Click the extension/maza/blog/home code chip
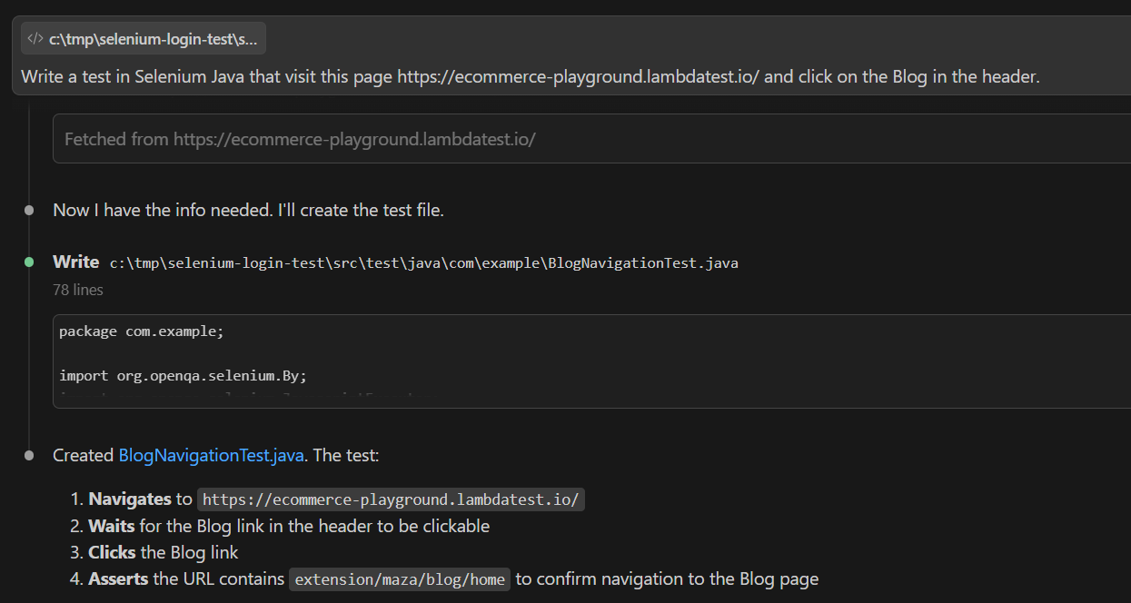The width and height of the screenshot is (1131, 603). [399, 578]
